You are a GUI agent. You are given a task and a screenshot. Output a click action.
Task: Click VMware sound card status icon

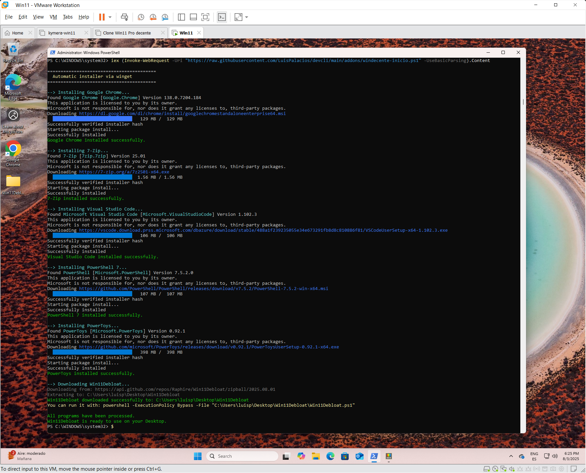pos(512,469)
